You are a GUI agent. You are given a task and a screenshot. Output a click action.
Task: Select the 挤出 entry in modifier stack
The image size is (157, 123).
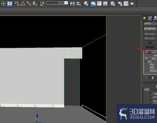click(154, 58)
